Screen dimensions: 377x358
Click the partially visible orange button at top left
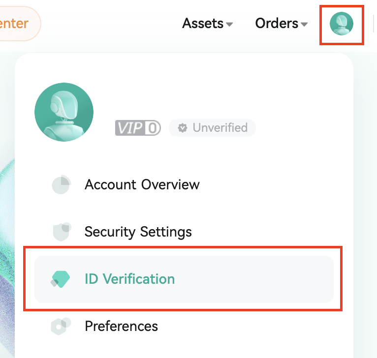tap(17, 23)
